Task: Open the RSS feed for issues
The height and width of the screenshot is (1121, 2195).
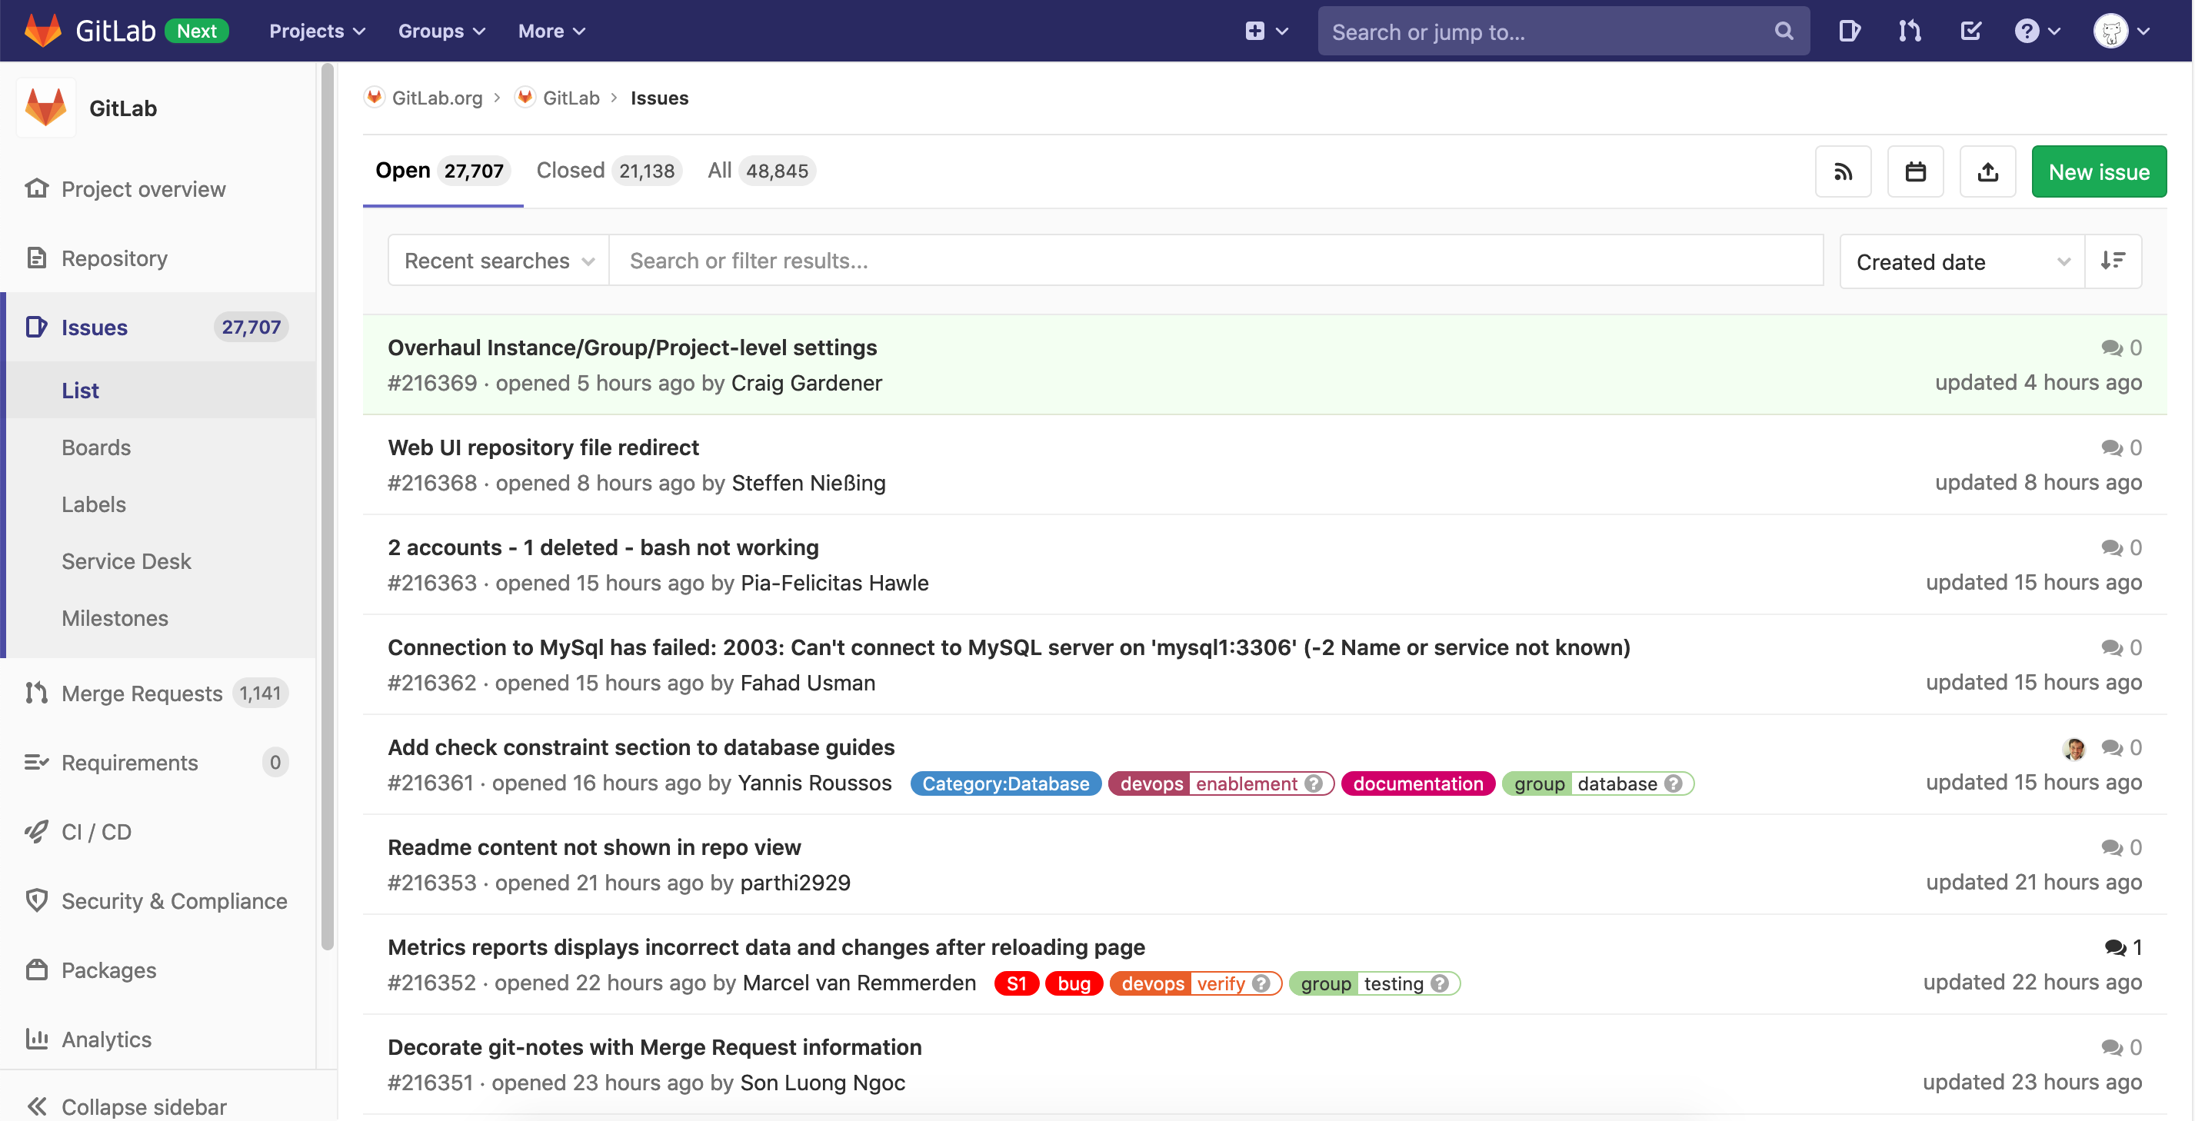Action: click(x=1843, y=171)
